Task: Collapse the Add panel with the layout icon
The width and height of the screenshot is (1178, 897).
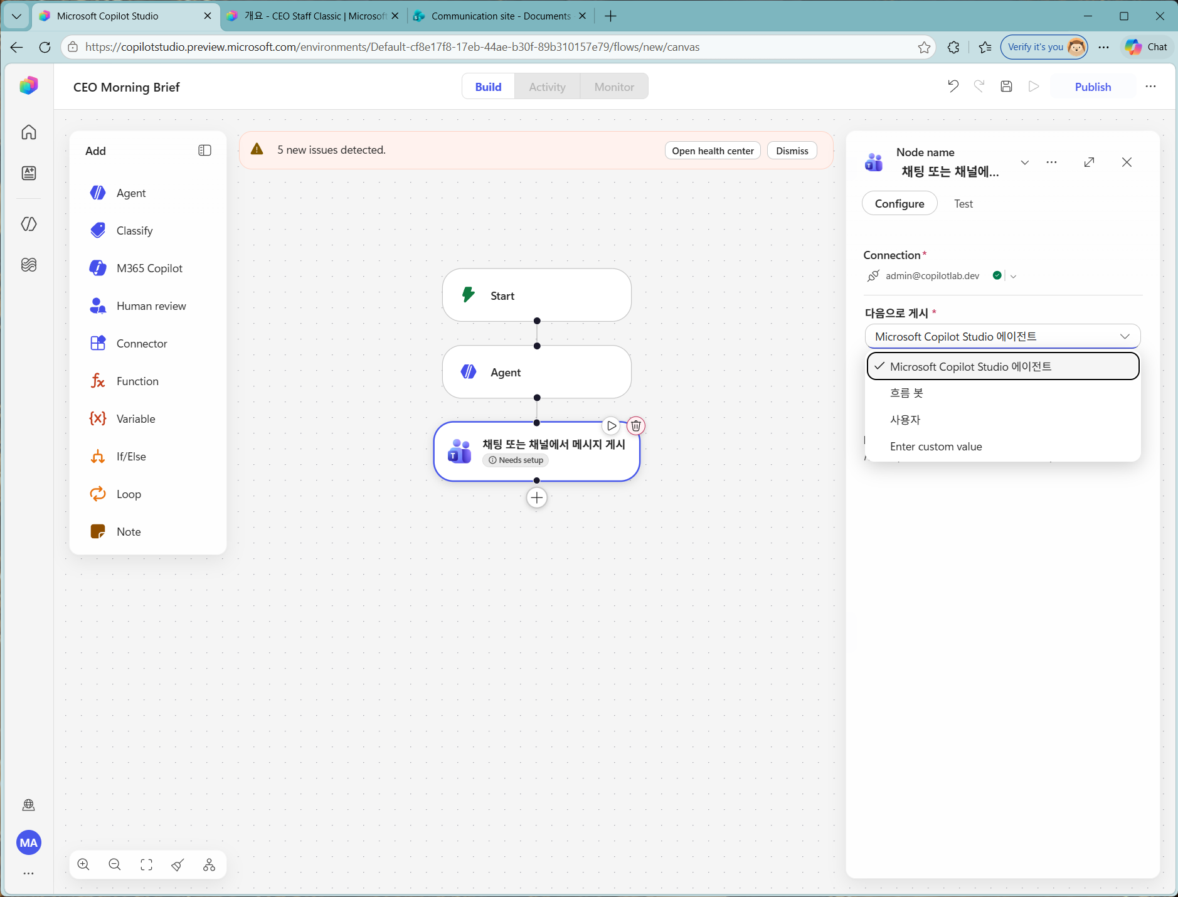Action: (204, 151)
